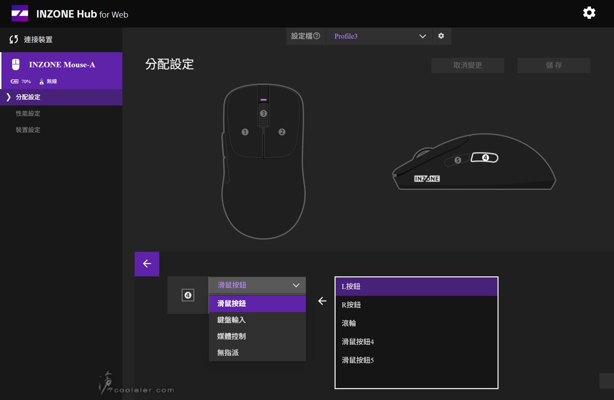Screen dimensions: 614x400
Task: Open the settings gear in the top-right header
Action: click(x=589, y=13)
